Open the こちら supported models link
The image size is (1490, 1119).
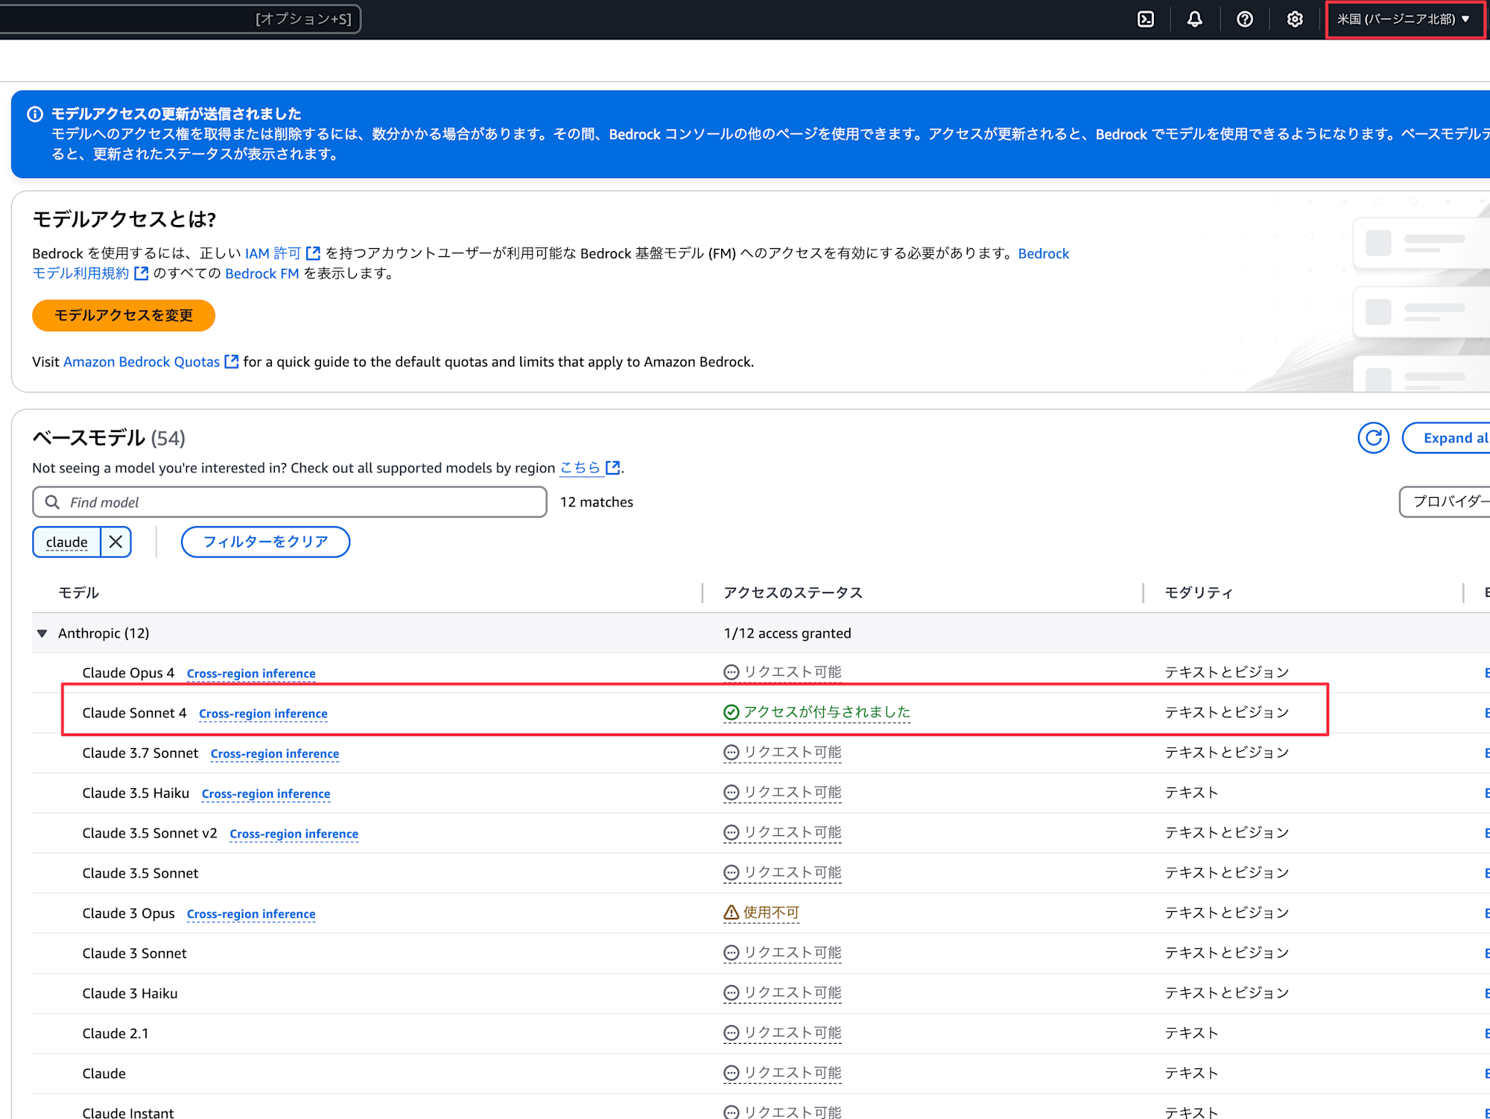click(580, 468)
